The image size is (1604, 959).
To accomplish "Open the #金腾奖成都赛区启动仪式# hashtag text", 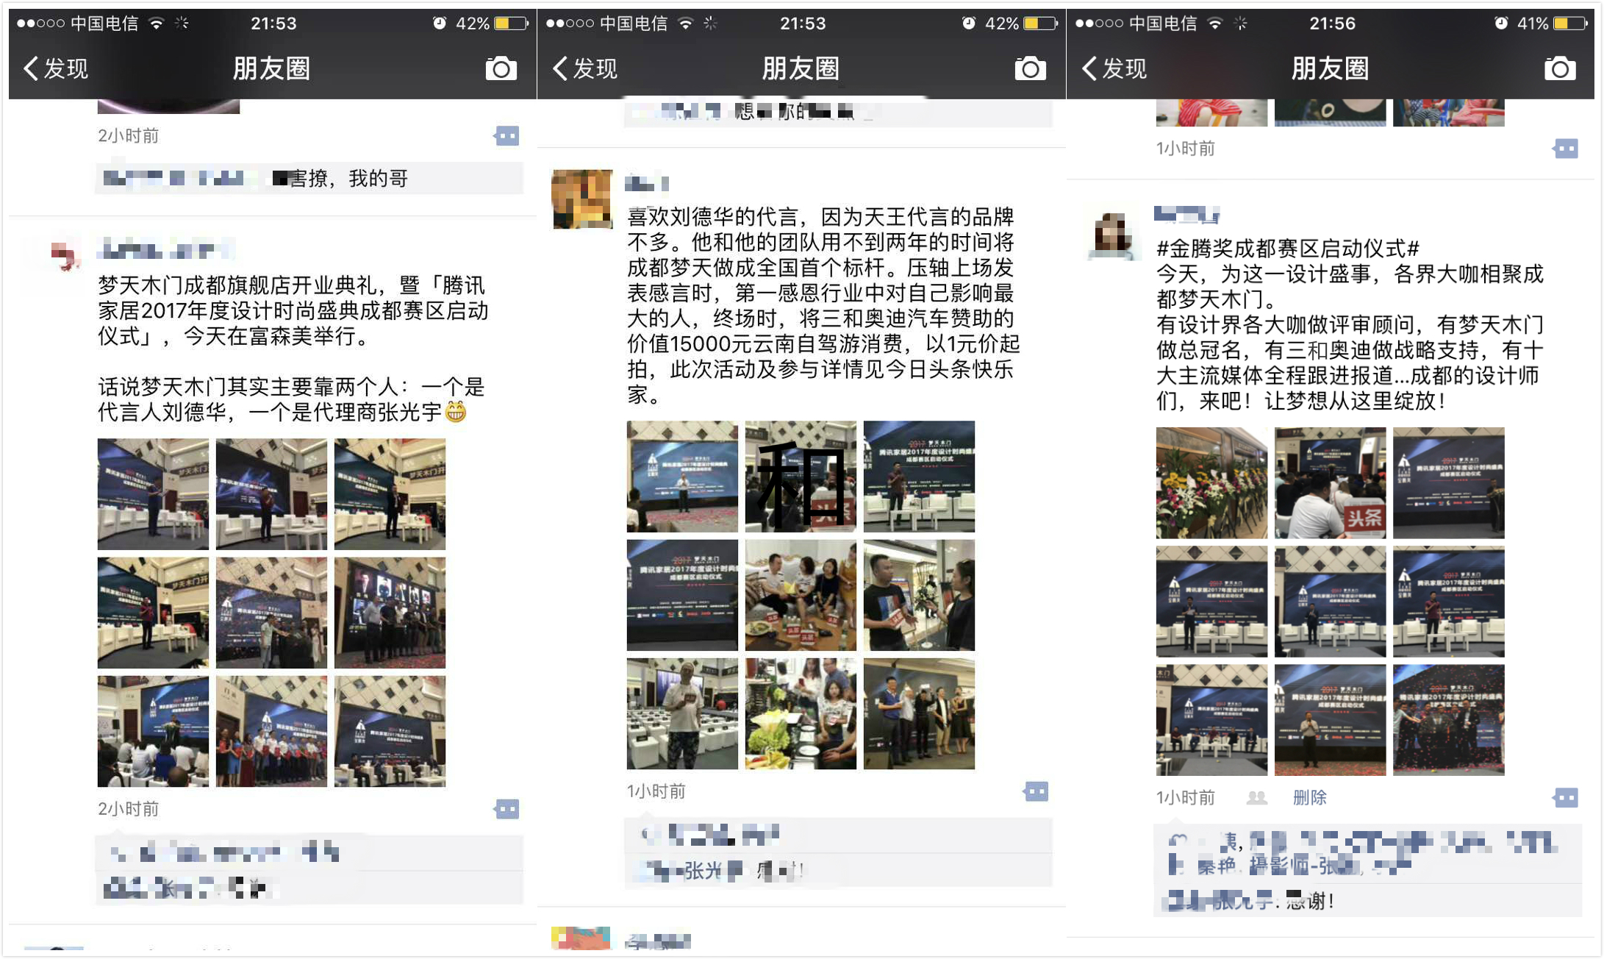I will pos(1287,249).
